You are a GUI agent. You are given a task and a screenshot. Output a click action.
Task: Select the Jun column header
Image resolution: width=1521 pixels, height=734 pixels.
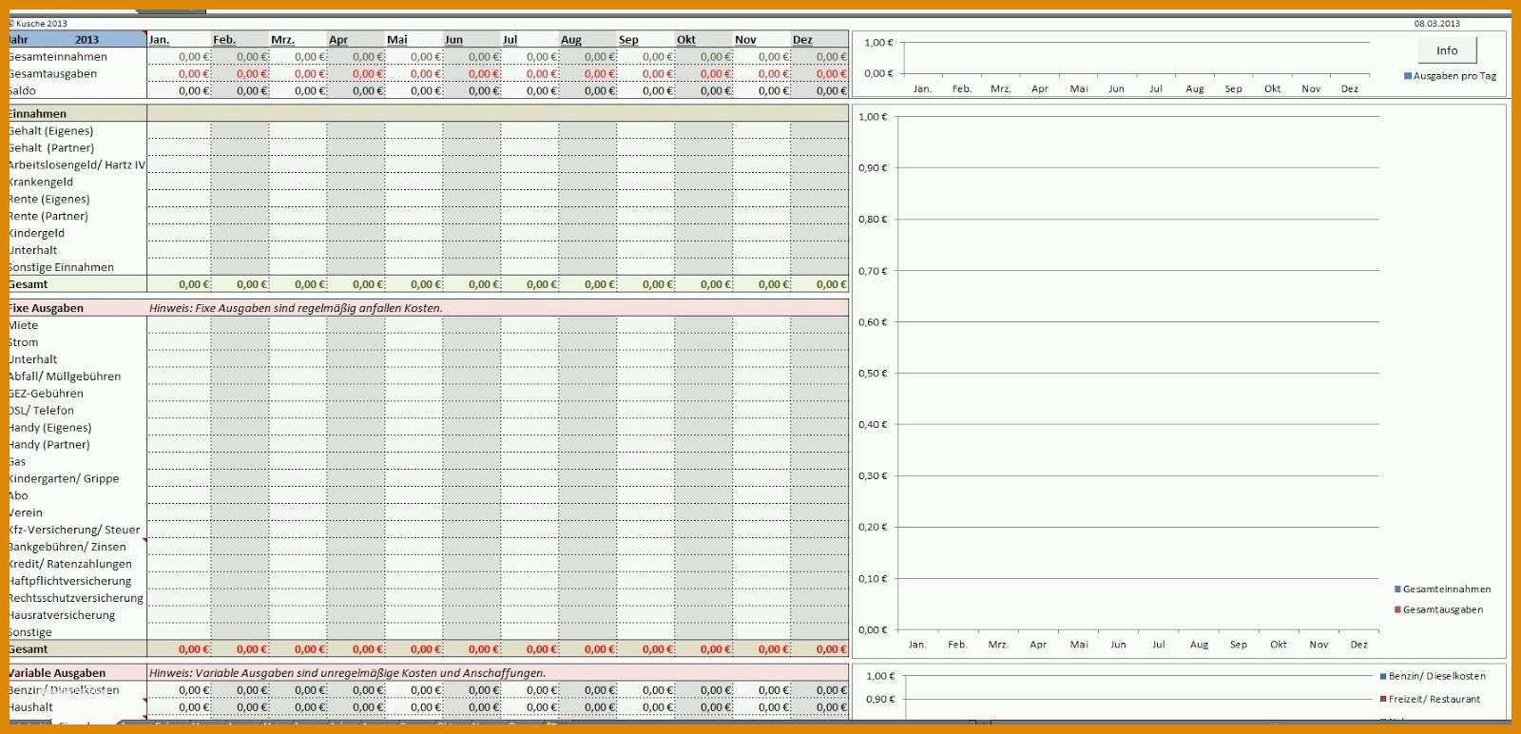(472, 40)
